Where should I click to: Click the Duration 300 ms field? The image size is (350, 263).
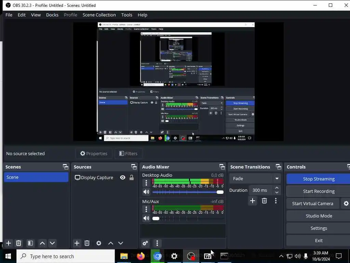tap(261, 190)
